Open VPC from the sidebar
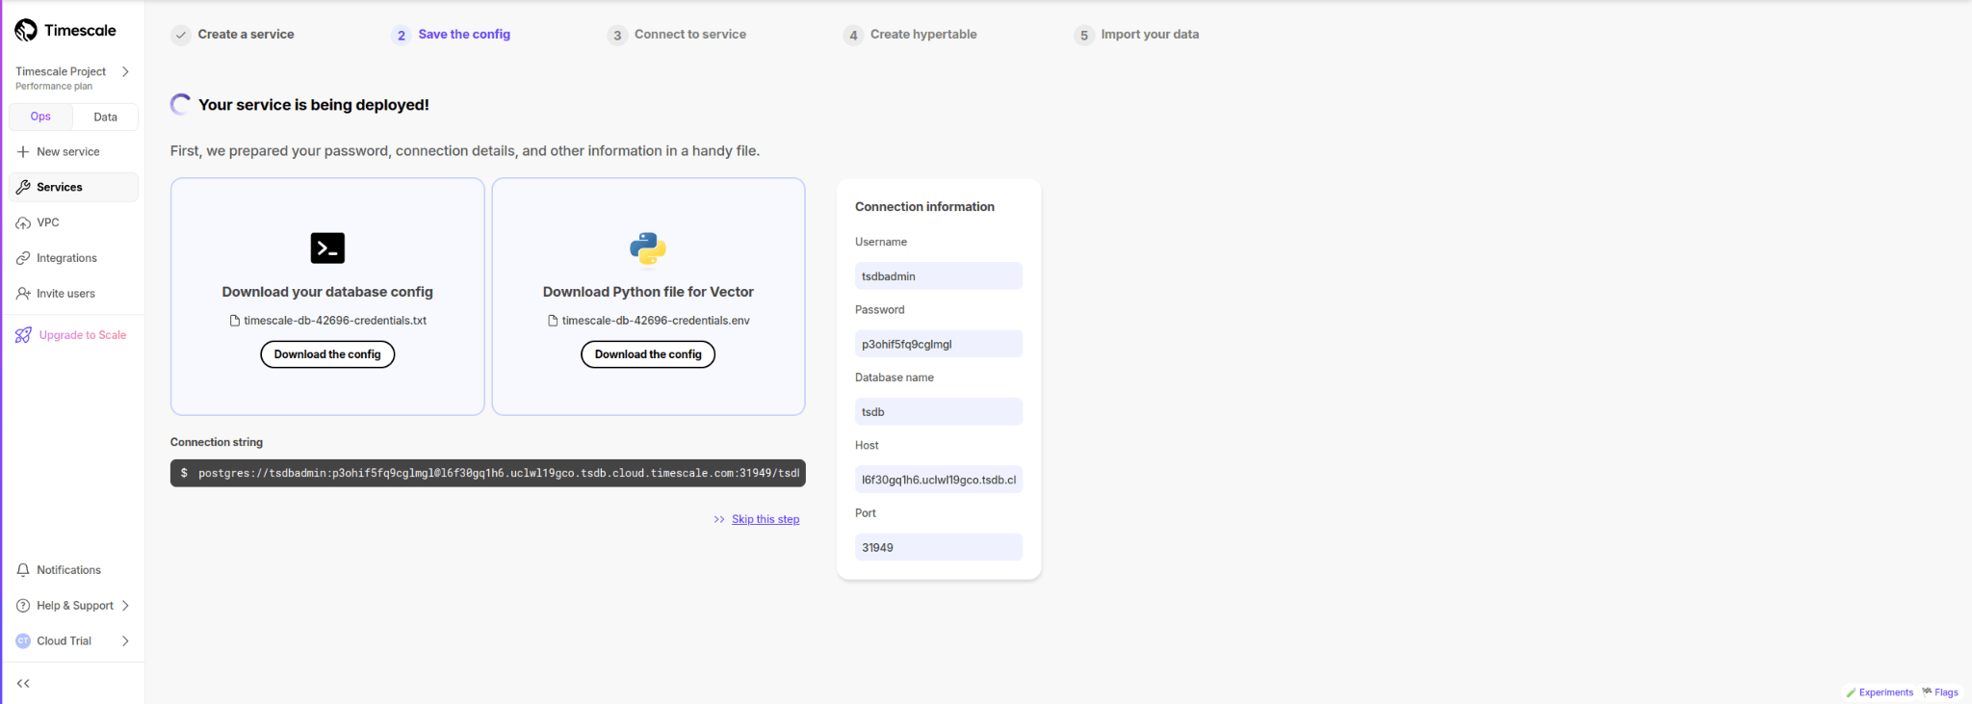This screenshot has height=704, width=1972. pos(47,222)
